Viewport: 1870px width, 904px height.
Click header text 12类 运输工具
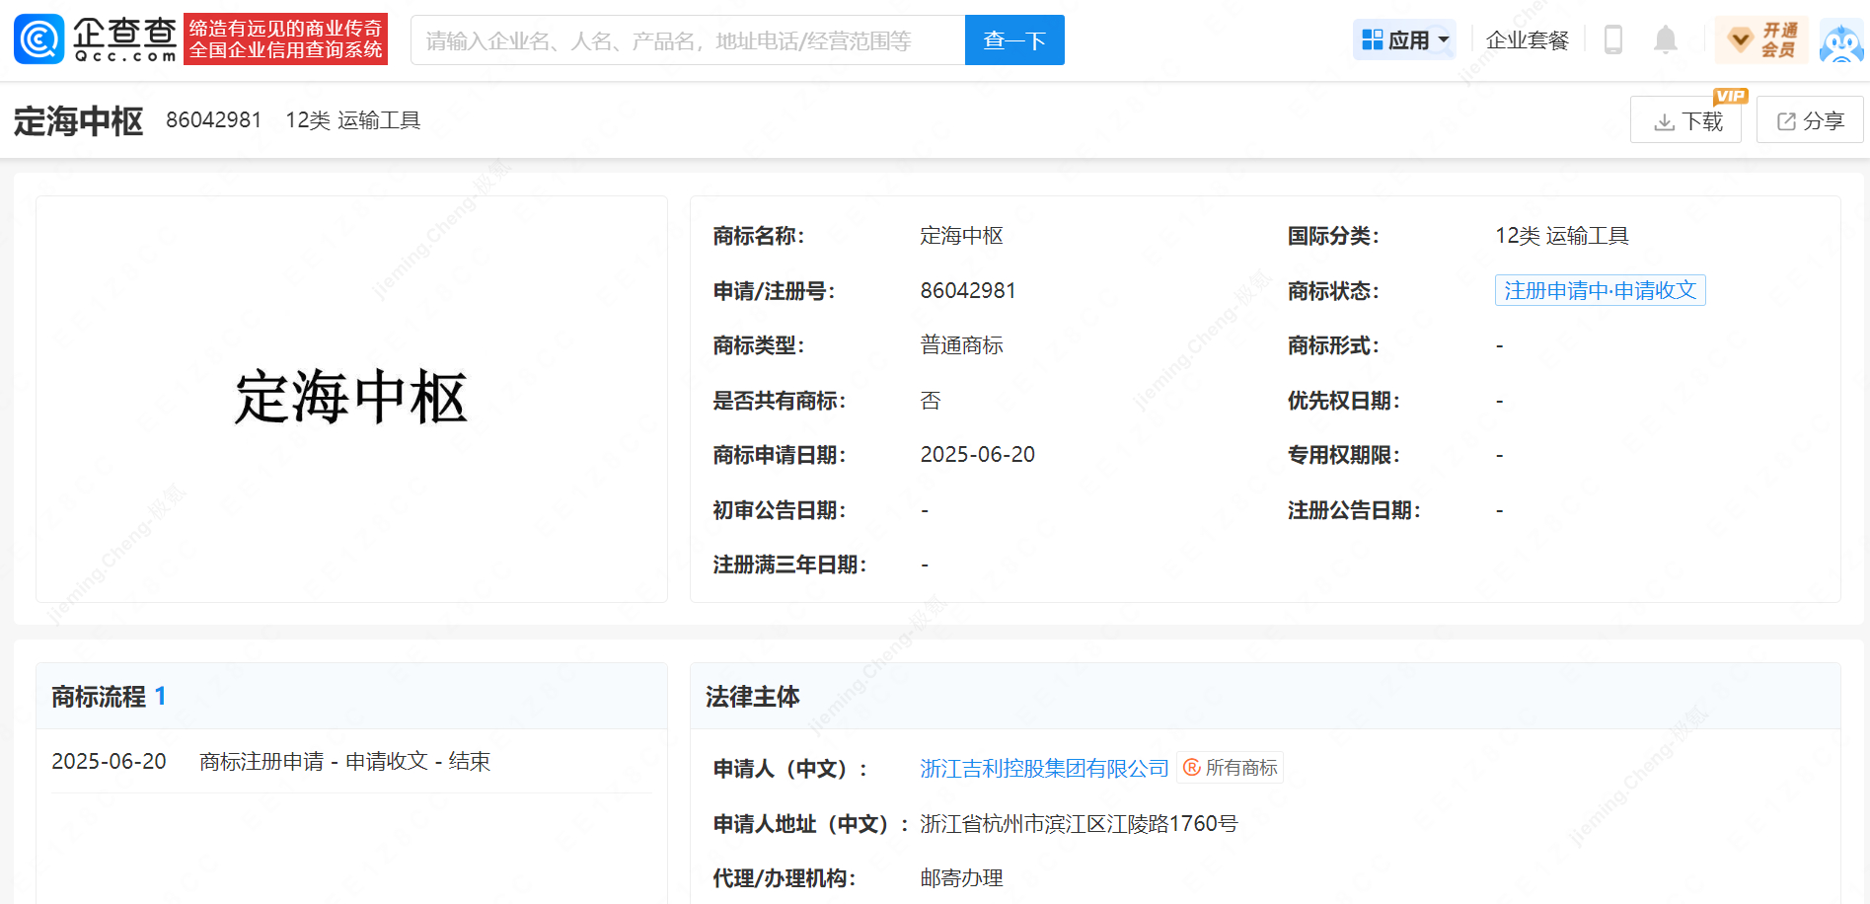pyautogui.click(x=353, y=120)
